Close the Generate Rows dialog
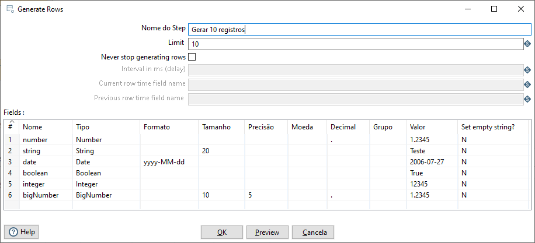535x243 pixels. [520, 9]
